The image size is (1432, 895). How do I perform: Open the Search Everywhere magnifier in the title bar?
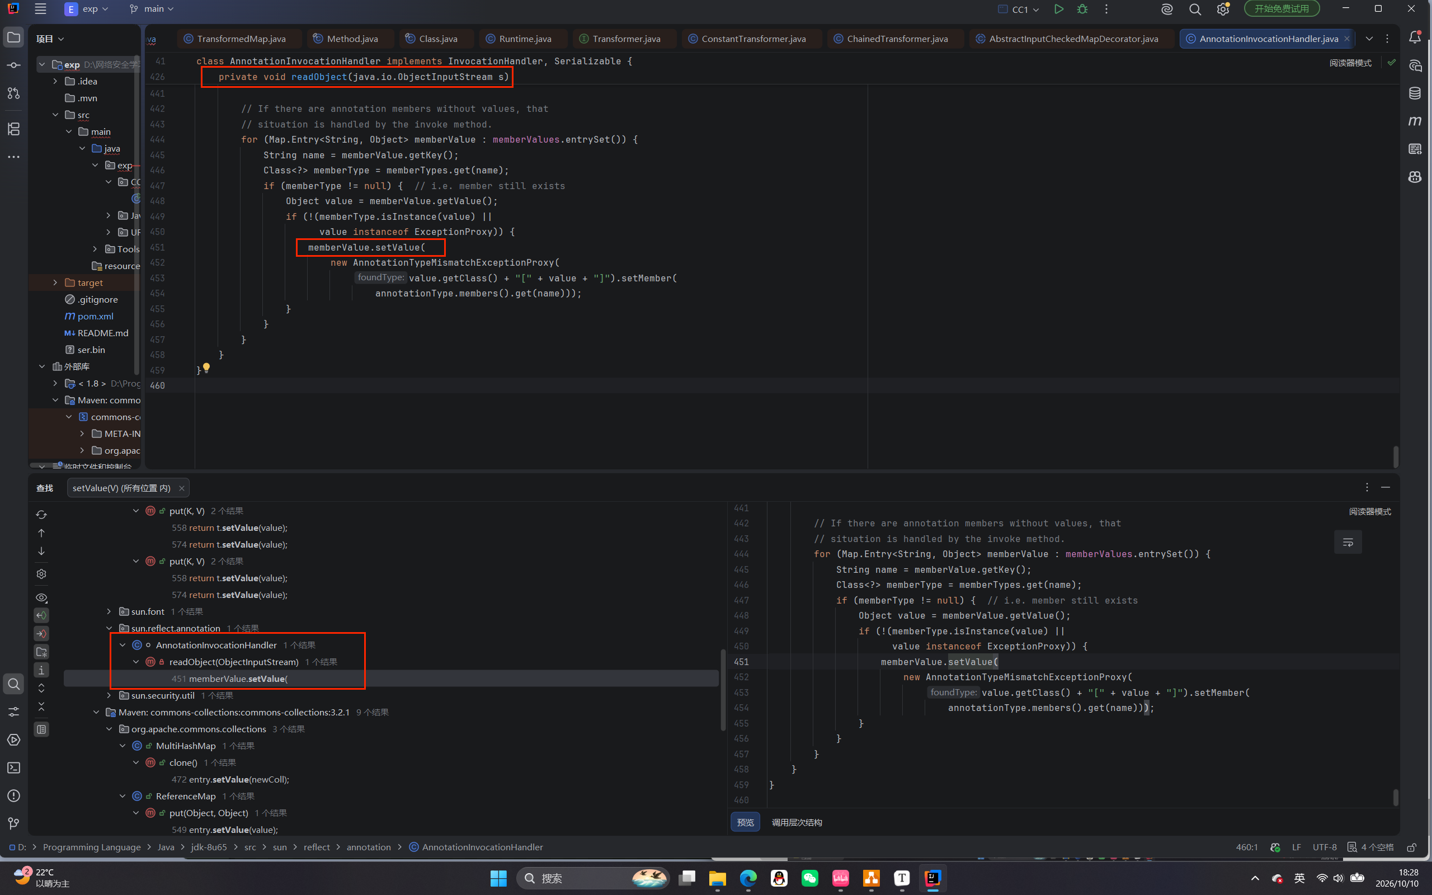point(1195,9)
